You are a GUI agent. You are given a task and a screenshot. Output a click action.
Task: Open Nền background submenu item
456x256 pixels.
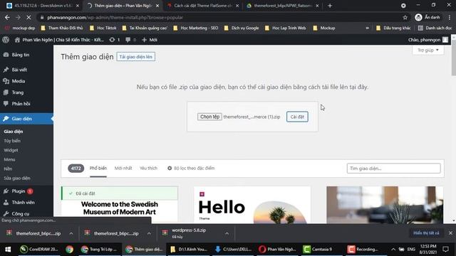point(8,169)
